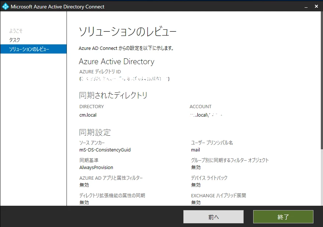
Task: Select タスク in the sidebar
Action: [x=14, y=40]
